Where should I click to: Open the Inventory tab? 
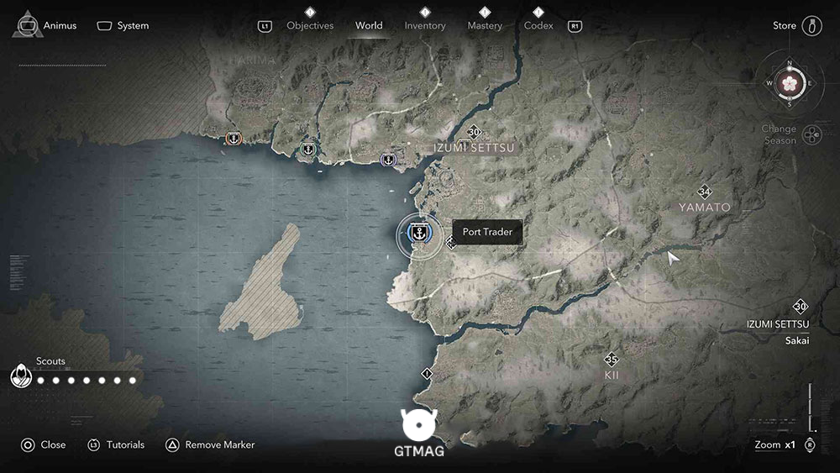point(425,26)
